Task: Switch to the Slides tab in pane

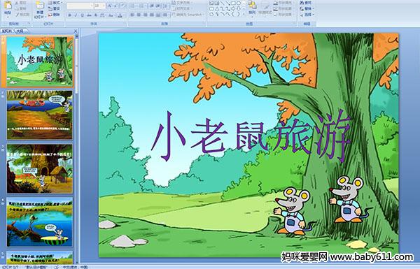Action: tap(7, 31)
